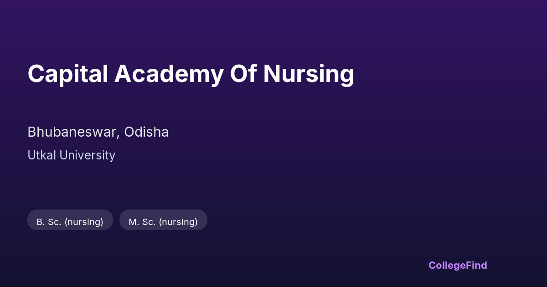Viewport: 547px width, 287px height.
Task: Click "(nursing)" in the B. Sc. tag
Action: point(84,222)
